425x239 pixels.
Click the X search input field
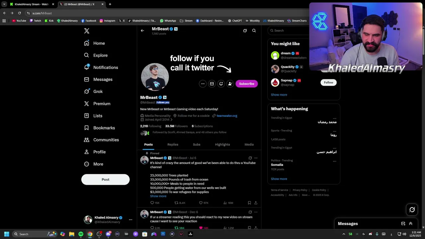289,31
